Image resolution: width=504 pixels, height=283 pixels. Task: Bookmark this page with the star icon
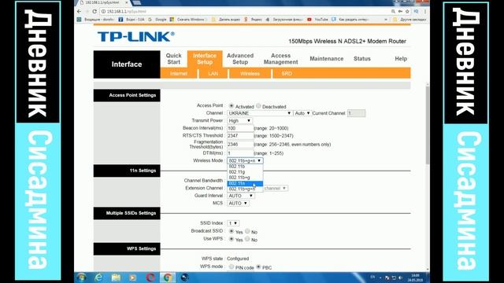click(x=407, y=11)
